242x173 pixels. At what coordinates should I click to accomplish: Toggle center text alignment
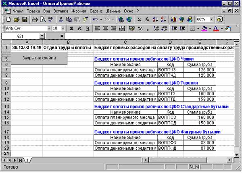(x=106, y=28)
